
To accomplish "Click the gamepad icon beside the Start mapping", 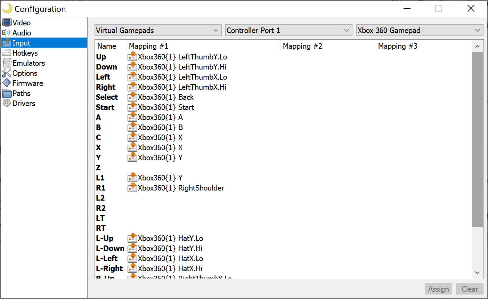I will click(132, 107).
